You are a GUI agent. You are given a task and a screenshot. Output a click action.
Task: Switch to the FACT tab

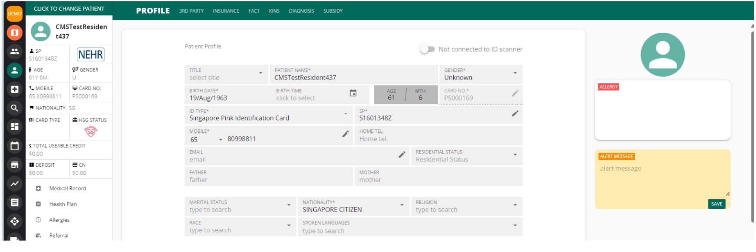[254, 11]
